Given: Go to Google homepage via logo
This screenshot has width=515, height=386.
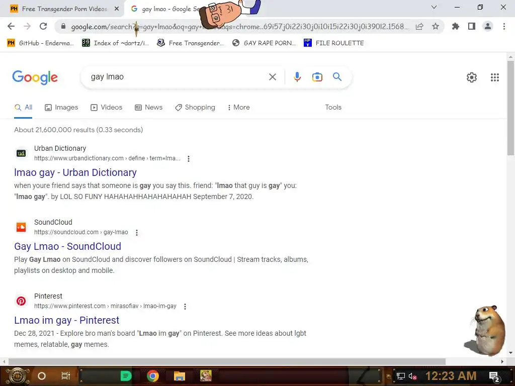Looking at the screenshot, I should point(35,77).
